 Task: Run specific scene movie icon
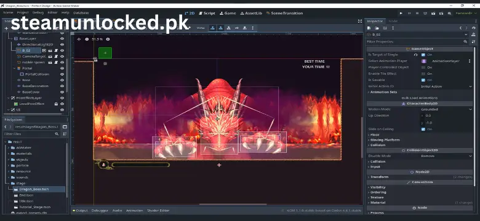441,13
